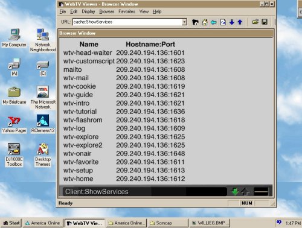Select The Microsoft Network desktop icon

tap(43, 97)
